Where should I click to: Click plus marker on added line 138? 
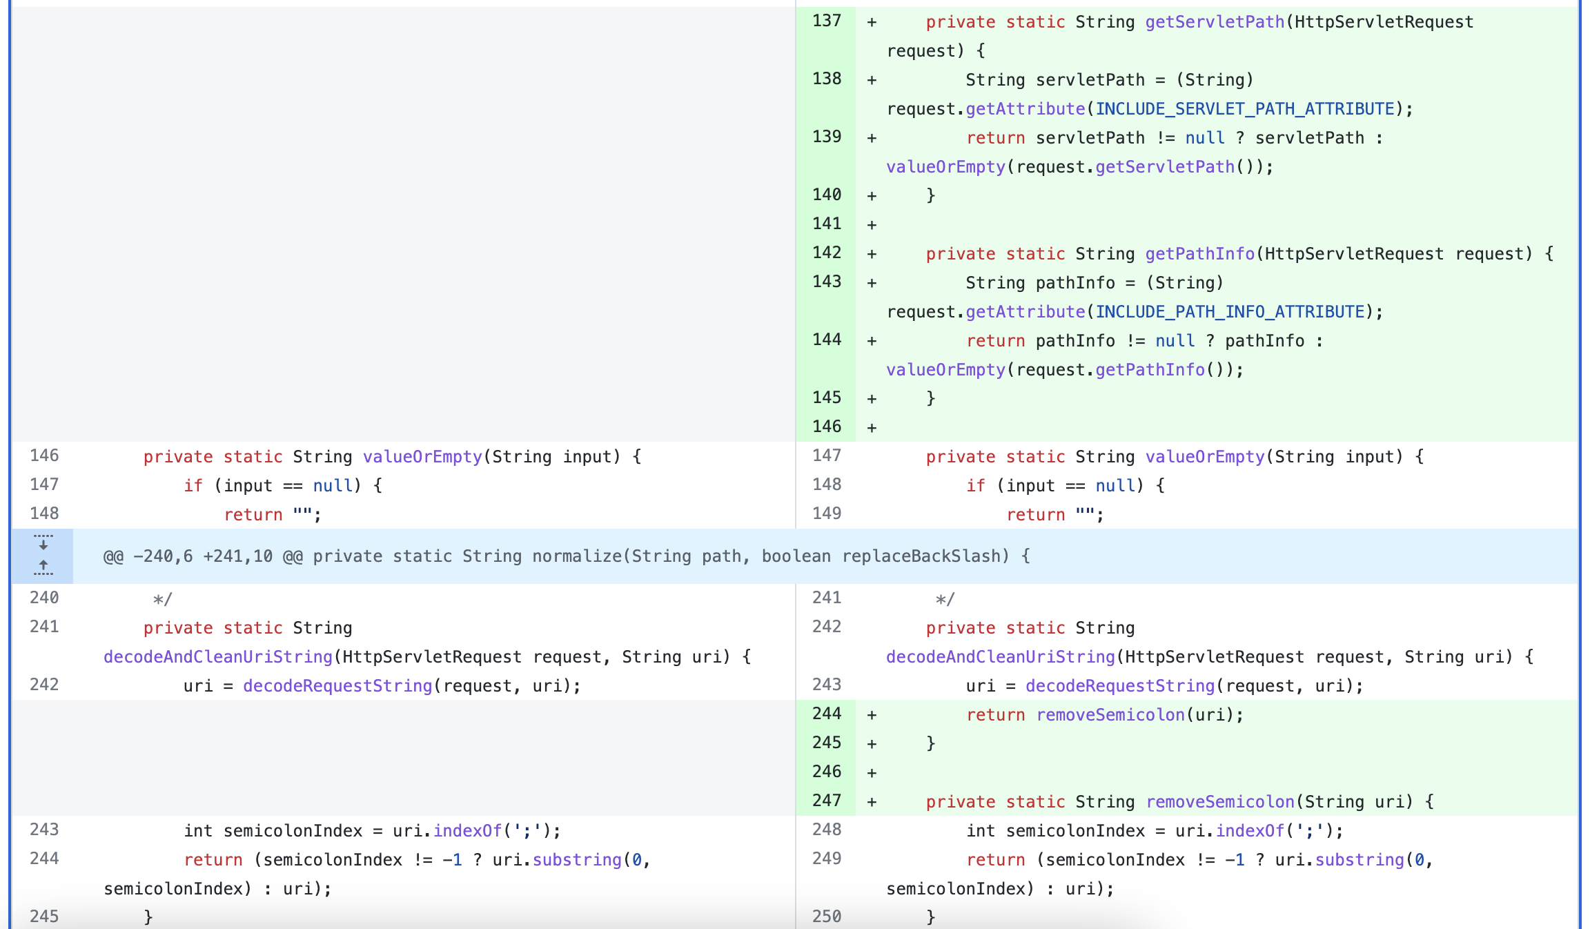point(872,80)
